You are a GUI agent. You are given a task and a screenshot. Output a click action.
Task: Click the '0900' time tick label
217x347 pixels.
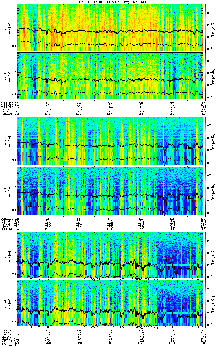[x=110, y=343]
